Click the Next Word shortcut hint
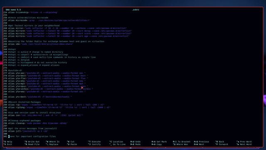This screenshot has height=150, width=266. point(244,145)
